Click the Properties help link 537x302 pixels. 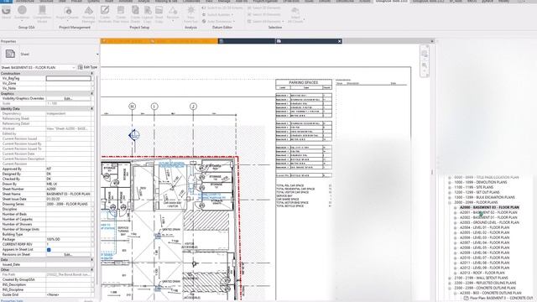(12, 300)
